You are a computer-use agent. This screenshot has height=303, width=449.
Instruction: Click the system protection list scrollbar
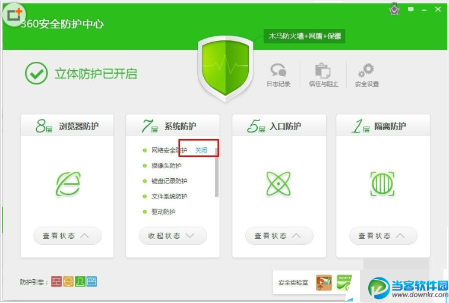point(217,176)
